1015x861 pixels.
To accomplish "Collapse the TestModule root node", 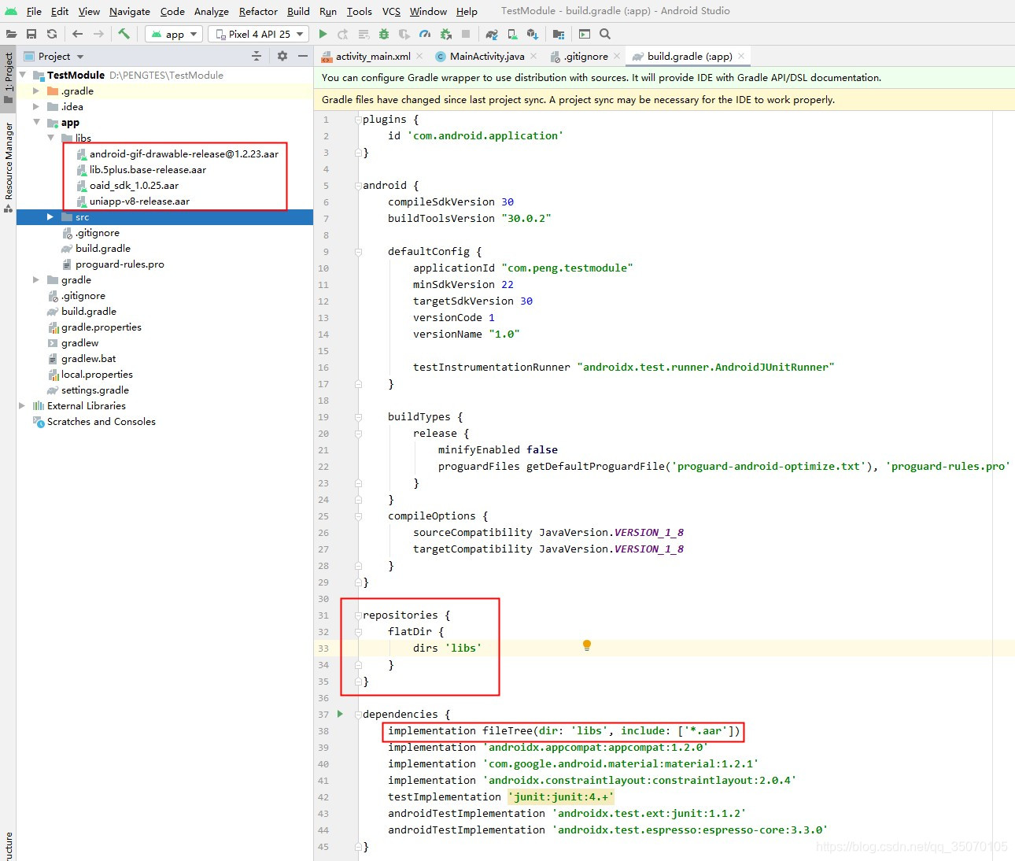I will (x=22, y=75).
